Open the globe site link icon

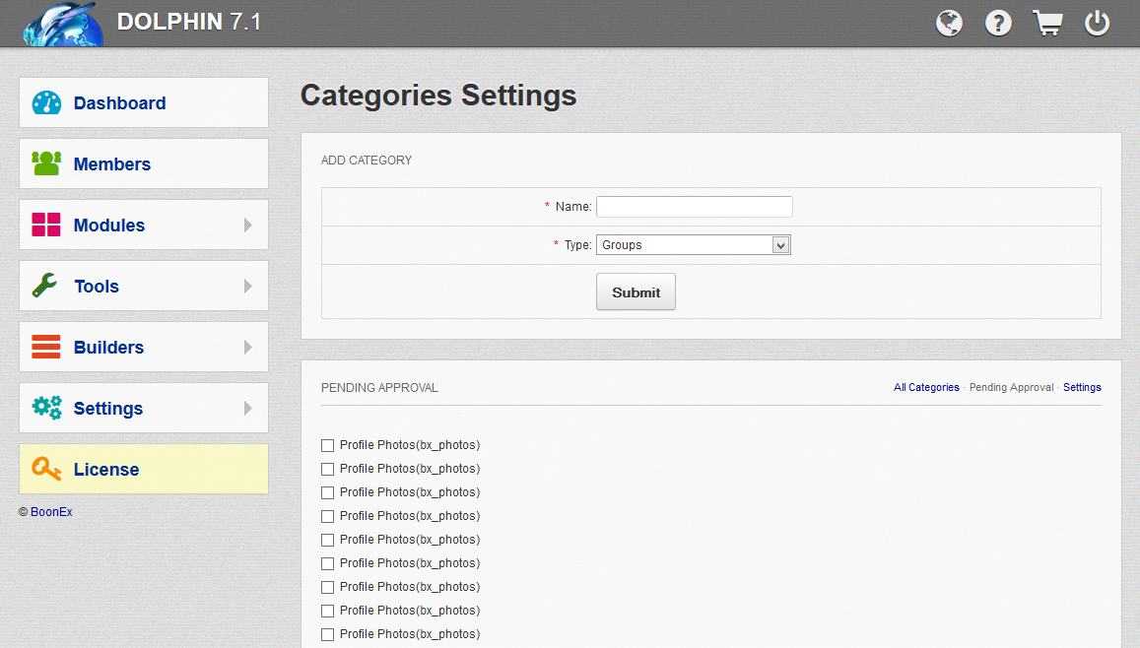(949, 24)
